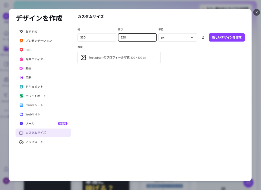
Task: Close the デザインを作成 dialog
Action: point(256,12)
